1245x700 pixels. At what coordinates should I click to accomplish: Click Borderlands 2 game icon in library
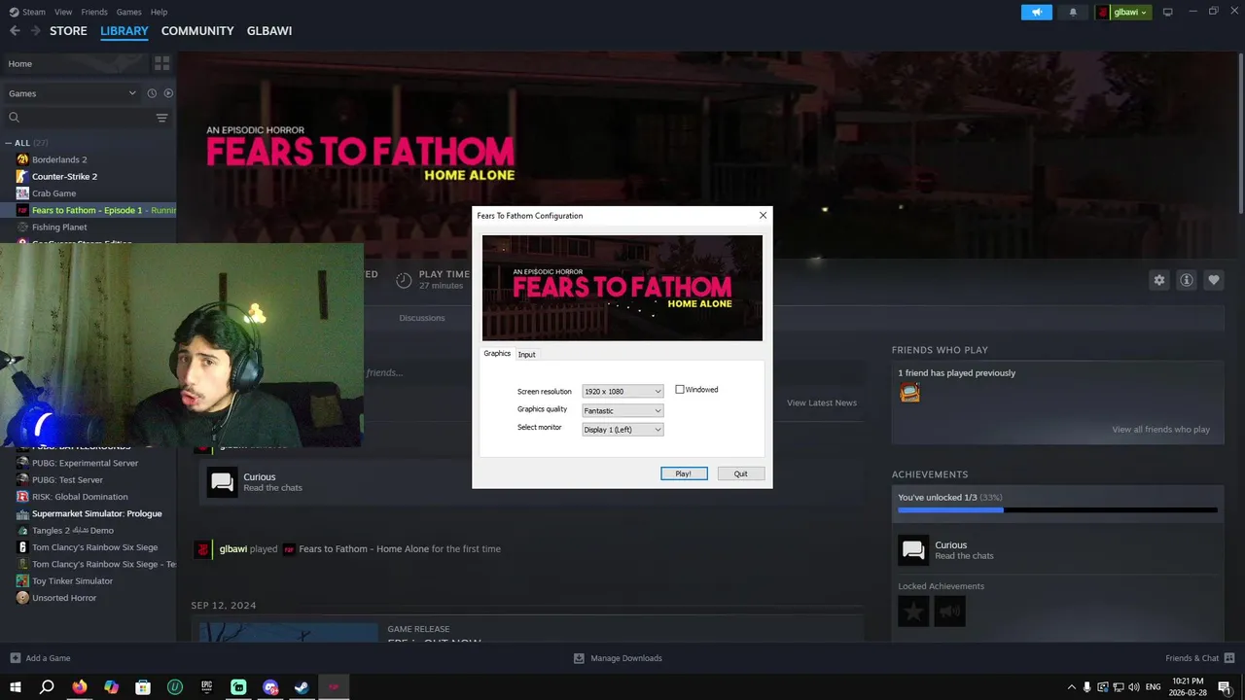[x=22, y=159]
